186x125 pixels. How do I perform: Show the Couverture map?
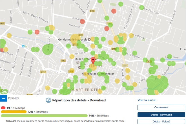pos(161,108)
